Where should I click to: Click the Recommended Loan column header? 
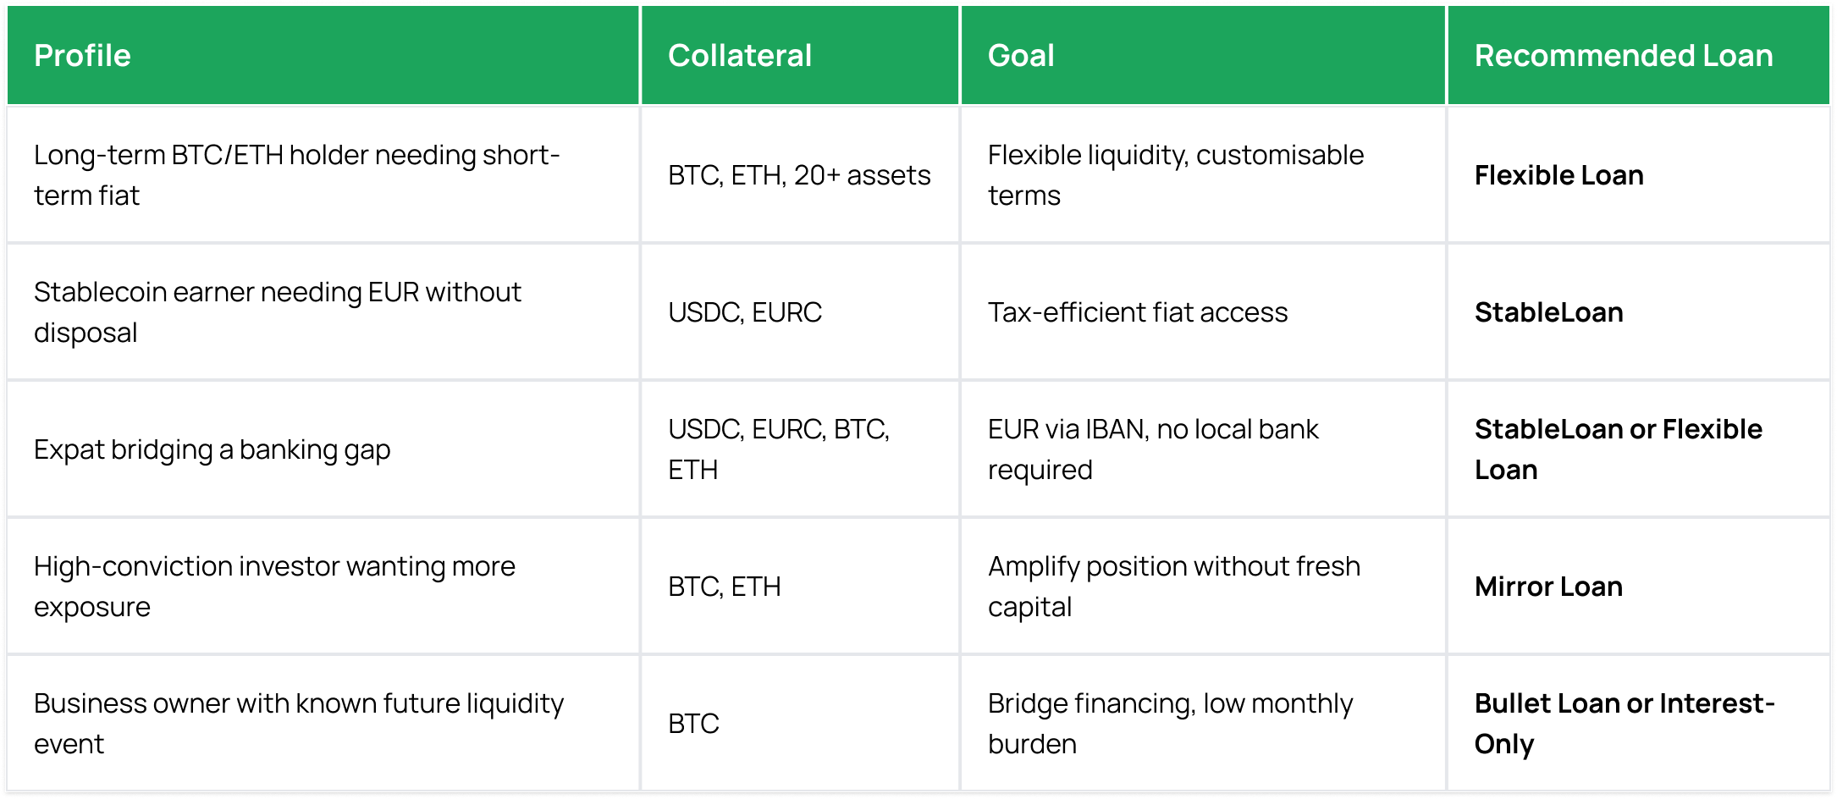tap(1623, 56)
